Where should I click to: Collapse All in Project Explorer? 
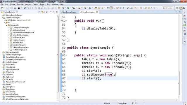[x=39, y=12]
